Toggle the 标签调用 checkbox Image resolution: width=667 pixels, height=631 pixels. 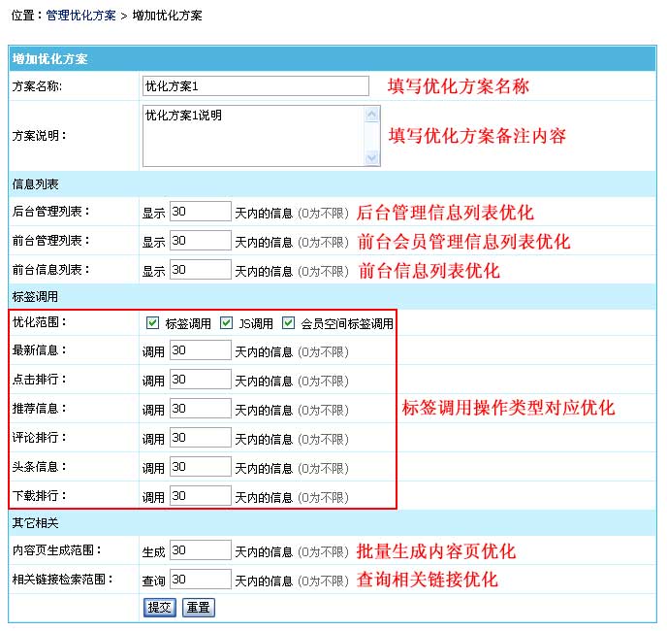coord(152,323)
